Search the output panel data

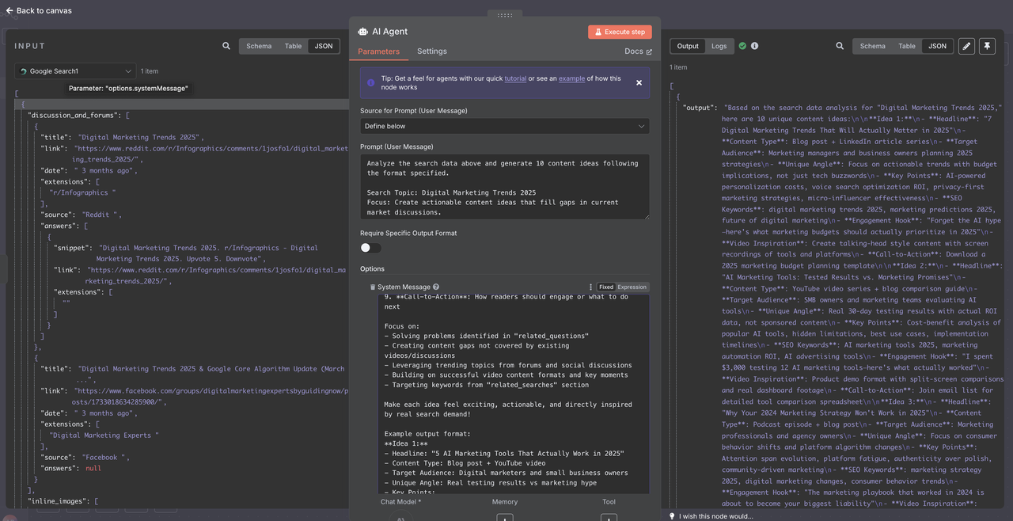[x=840, y=46]
